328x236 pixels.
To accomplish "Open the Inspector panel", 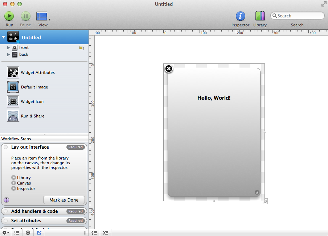I will coord(240,16).
